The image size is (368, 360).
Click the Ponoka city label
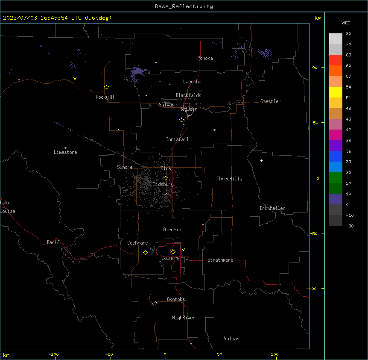tap(205, 58)
